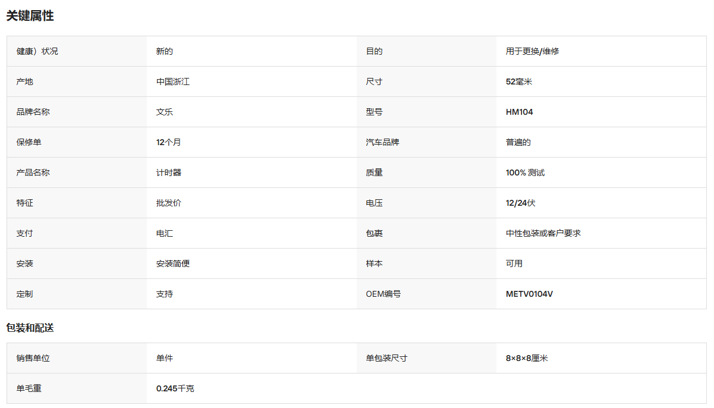
Task: Click the warranty value "12个月"
Action: click(169, 142)
